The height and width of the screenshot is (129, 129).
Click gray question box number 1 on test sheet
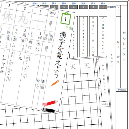click(103, 7)
